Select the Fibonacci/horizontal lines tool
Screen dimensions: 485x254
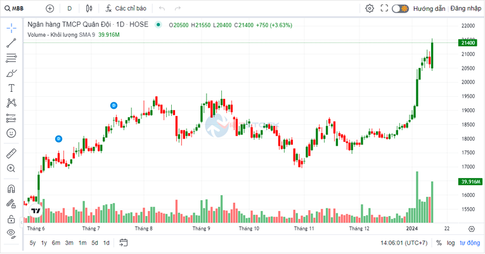pyautogui.click(x=11, y=58)
